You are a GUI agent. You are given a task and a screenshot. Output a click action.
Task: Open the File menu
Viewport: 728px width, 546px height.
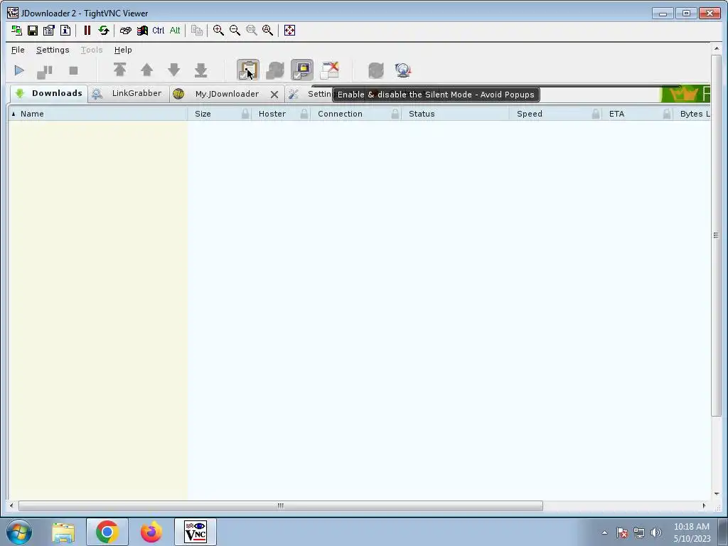(x=18, y=50)
